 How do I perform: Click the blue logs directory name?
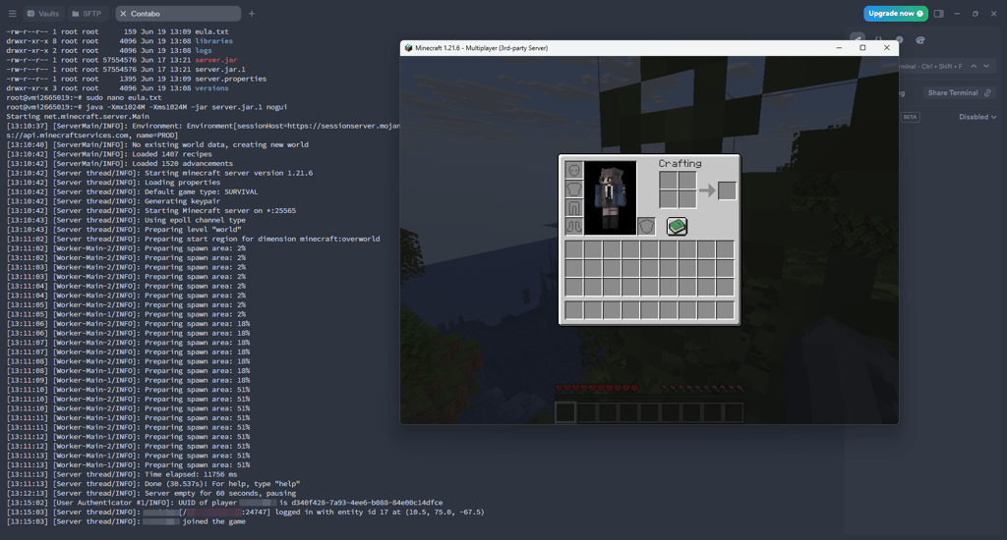click(x=204, y=51)
